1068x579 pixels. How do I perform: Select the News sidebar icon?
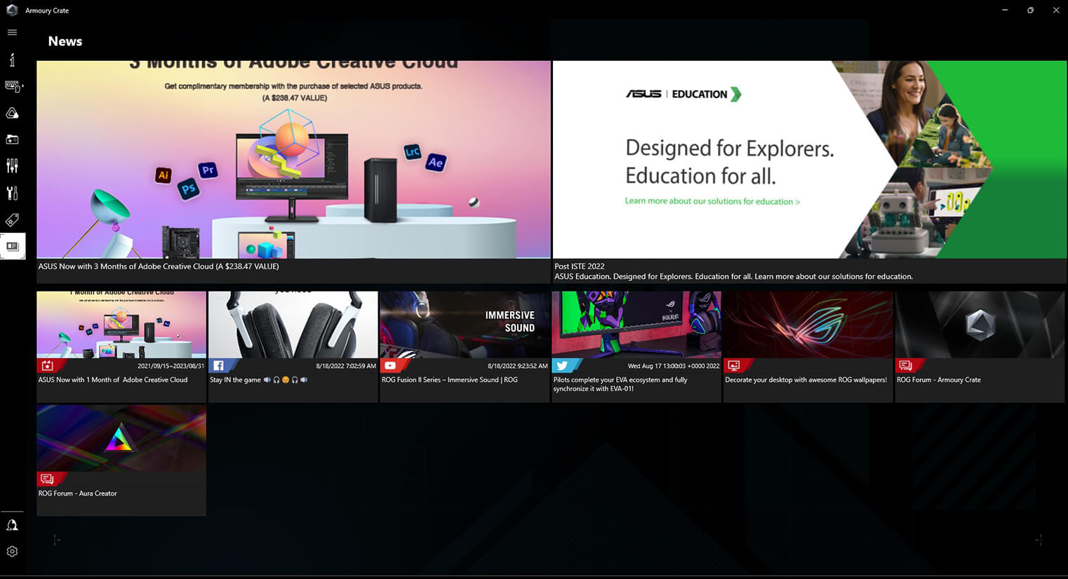pos(13,246)
